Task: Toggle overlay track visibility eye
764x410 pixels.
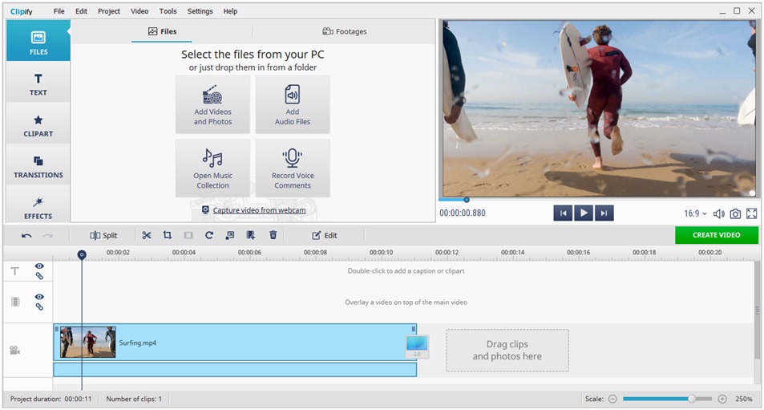Action: point(39,297)
